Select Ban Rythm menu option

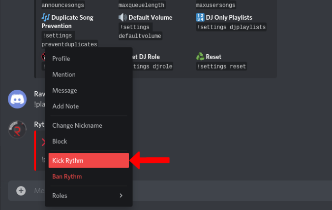point(89,176)
